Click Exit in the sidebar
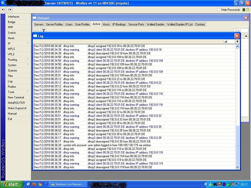The height and width of the screenshot is (188, 251). coord(10,119)
